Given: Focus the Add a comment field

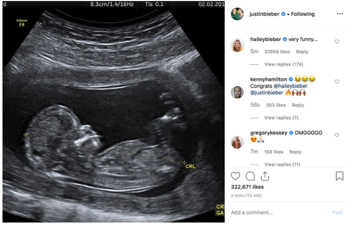Looking at the screenshot, I should 279,213.
